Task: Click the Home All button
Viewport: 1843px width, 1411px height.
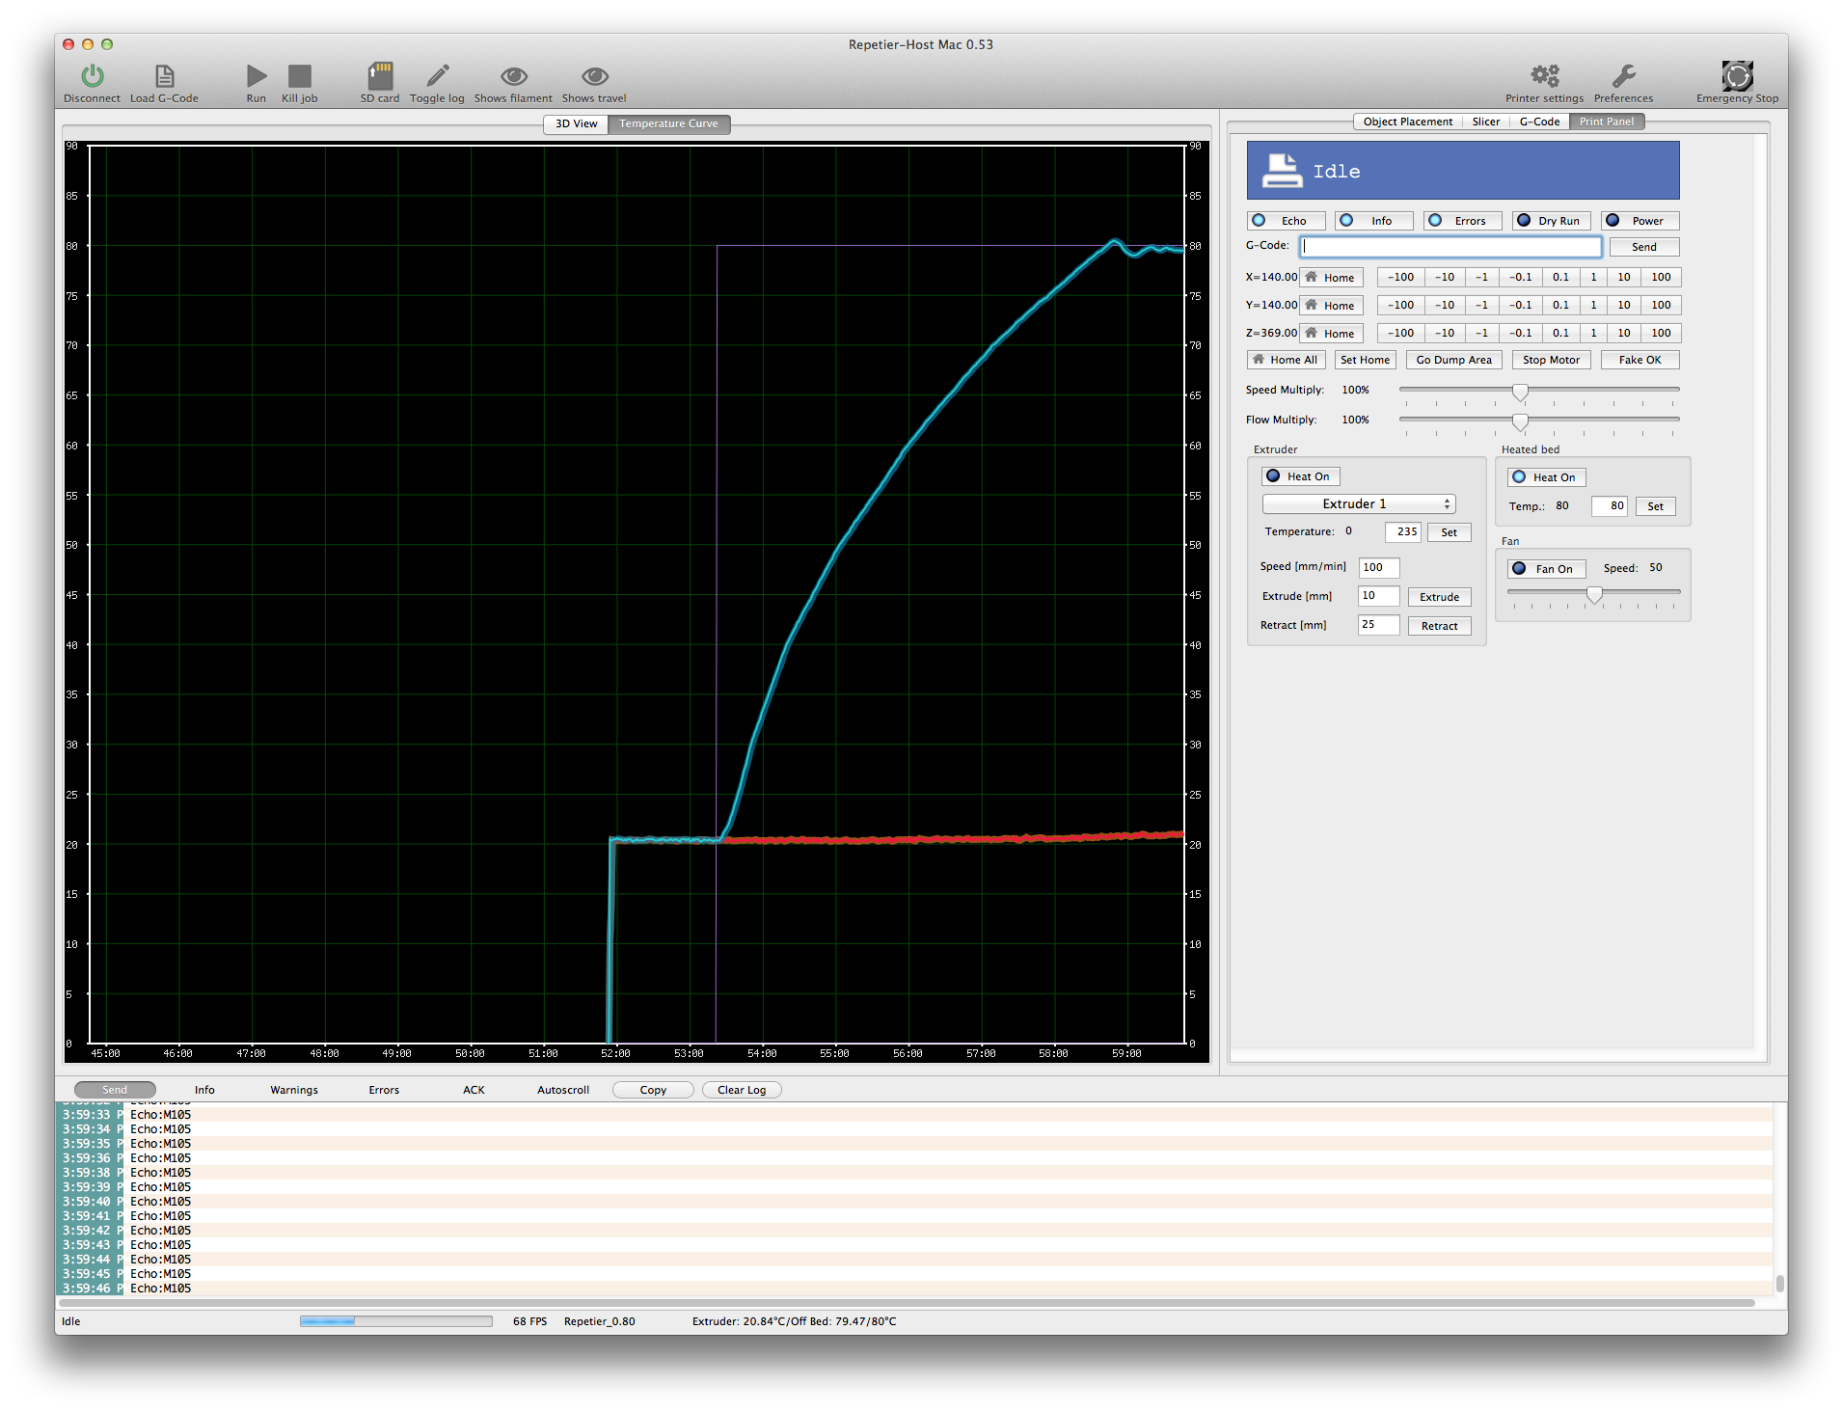Action: pyautogui.click(x=1286, y=360)
